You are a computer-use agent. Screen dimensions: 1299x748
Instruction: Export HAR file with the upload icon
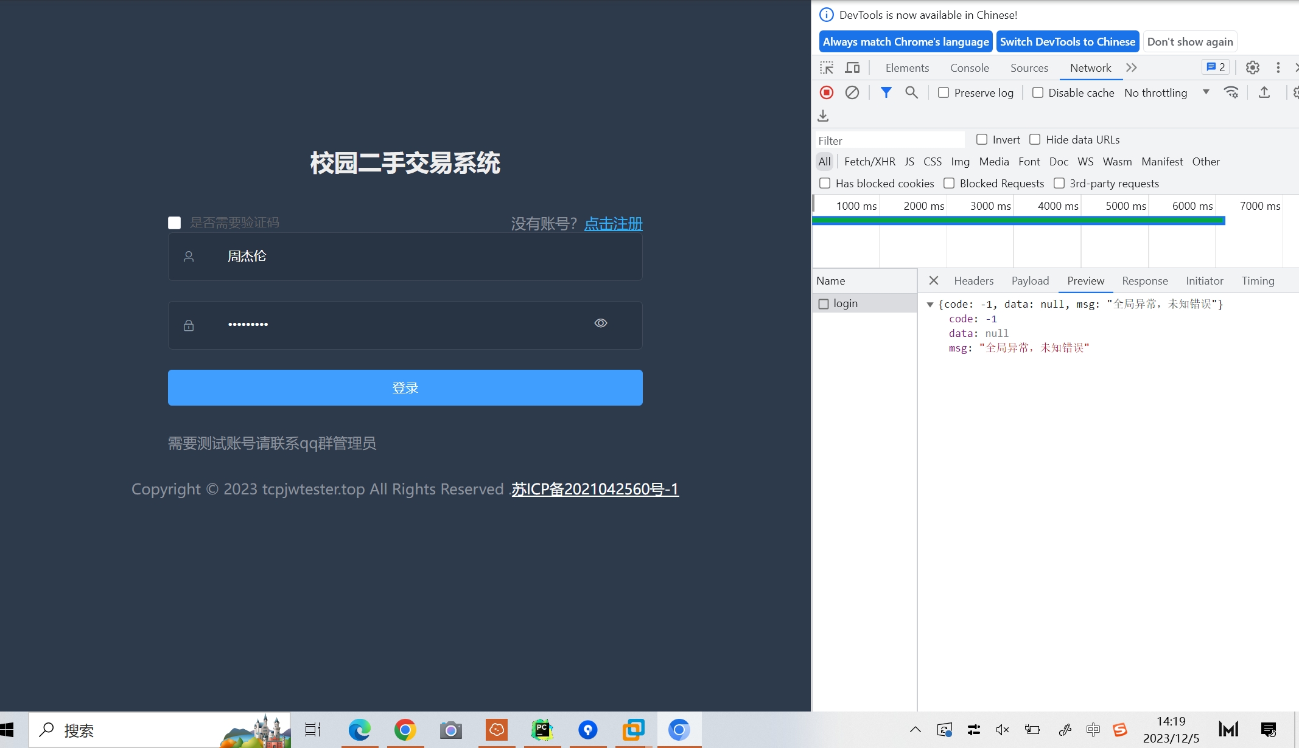[1264, 92]
